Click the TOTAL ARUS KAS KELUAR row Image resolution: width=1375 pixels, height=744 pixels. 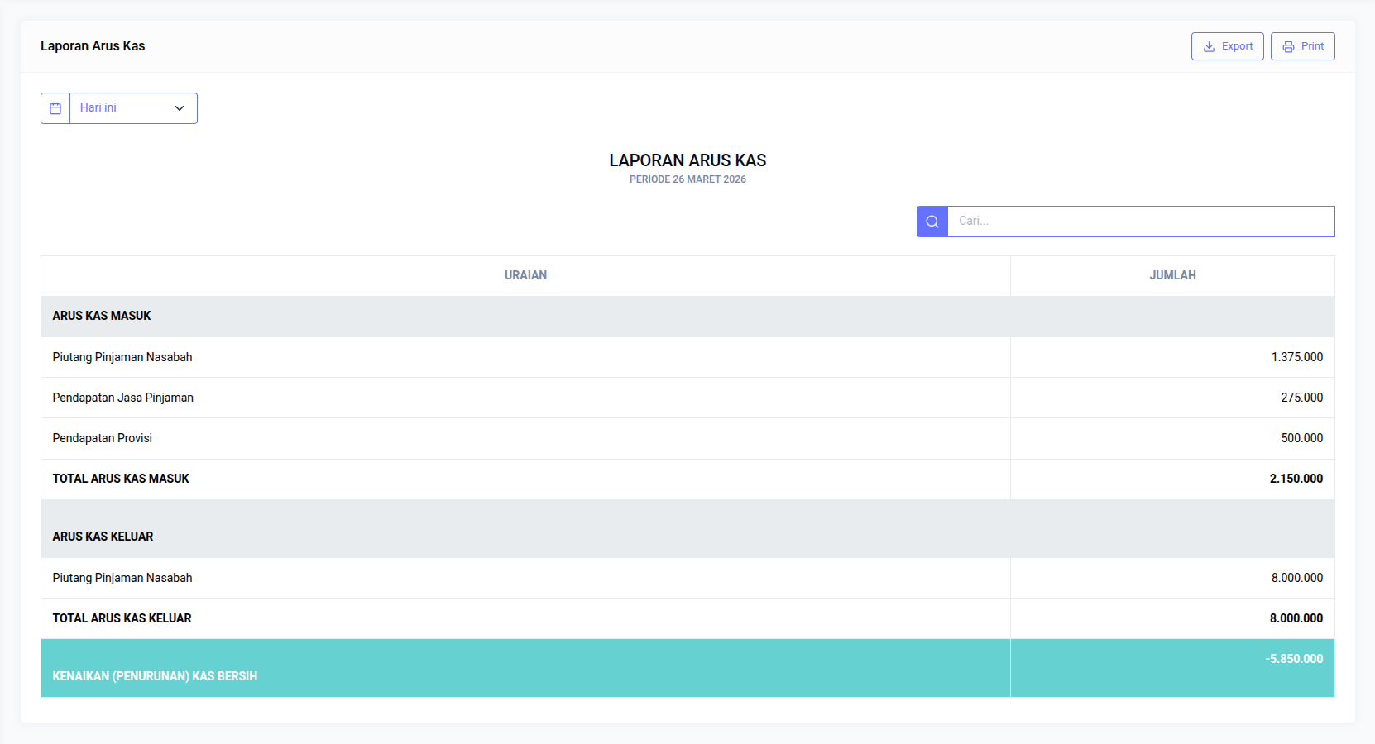tap(122, 618)
